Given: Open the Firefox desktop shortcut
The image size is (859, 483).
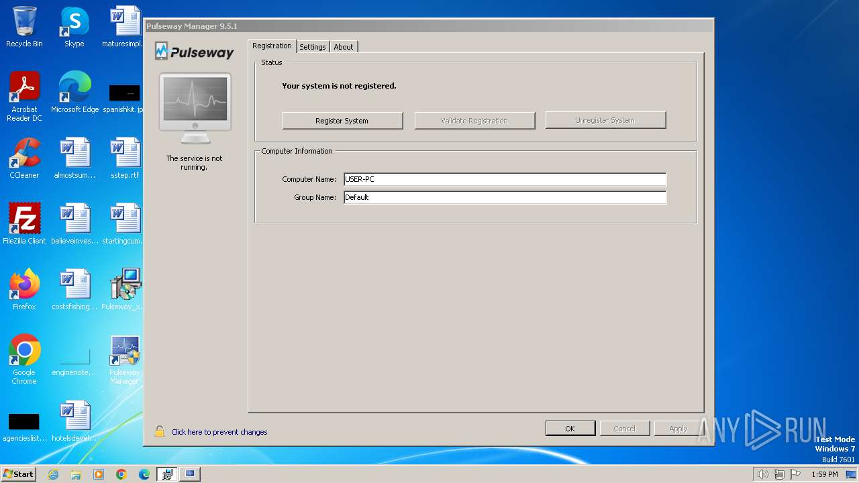Looking at the screenshot, I should tap(24, 290).
